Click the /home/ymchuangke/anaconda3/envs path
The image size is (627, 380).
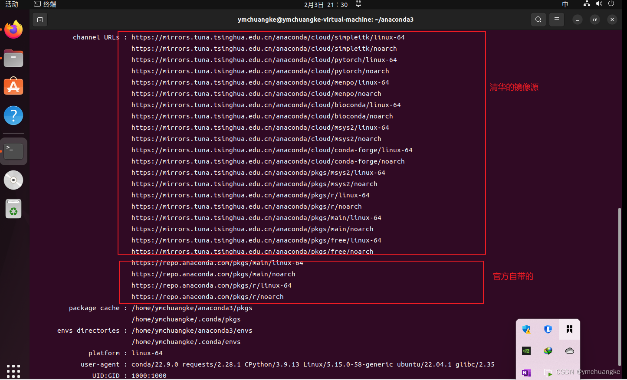(192, 331)
